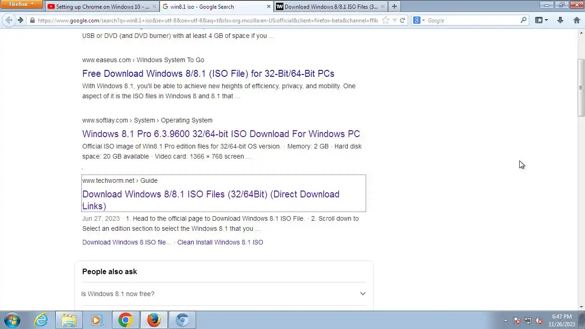This screenshot has width=585, height=329.
Task: Click the 'Jun 27, 2023' snippet date
Action: tap(101, 218)
